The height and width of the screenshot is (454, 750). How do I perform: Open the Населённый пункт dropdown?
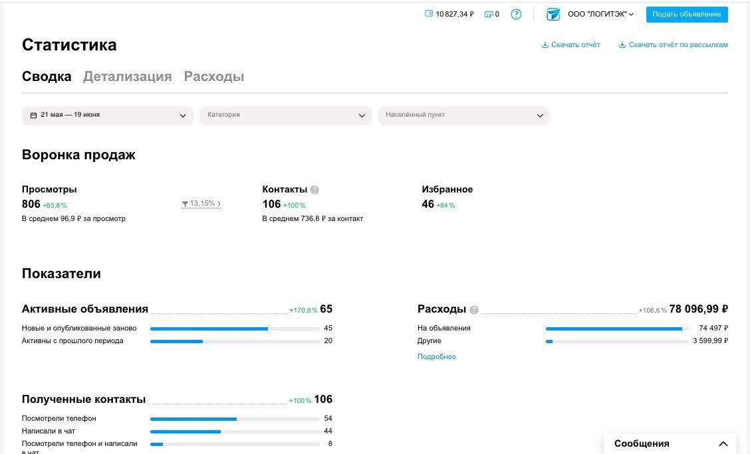[x=464, y=115]
